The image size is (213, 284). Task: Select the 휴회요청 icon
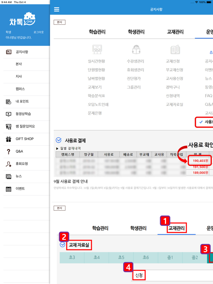[x=9, y=164]
